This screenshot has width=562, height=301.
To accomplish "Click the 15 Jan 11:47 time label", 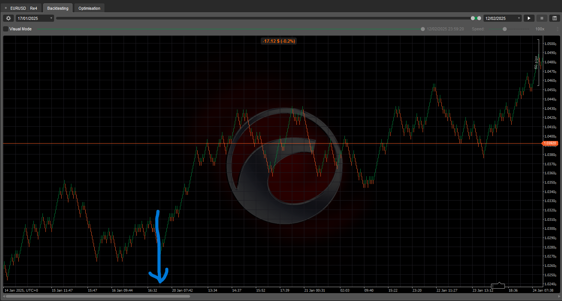I will [x=62, y=290].
